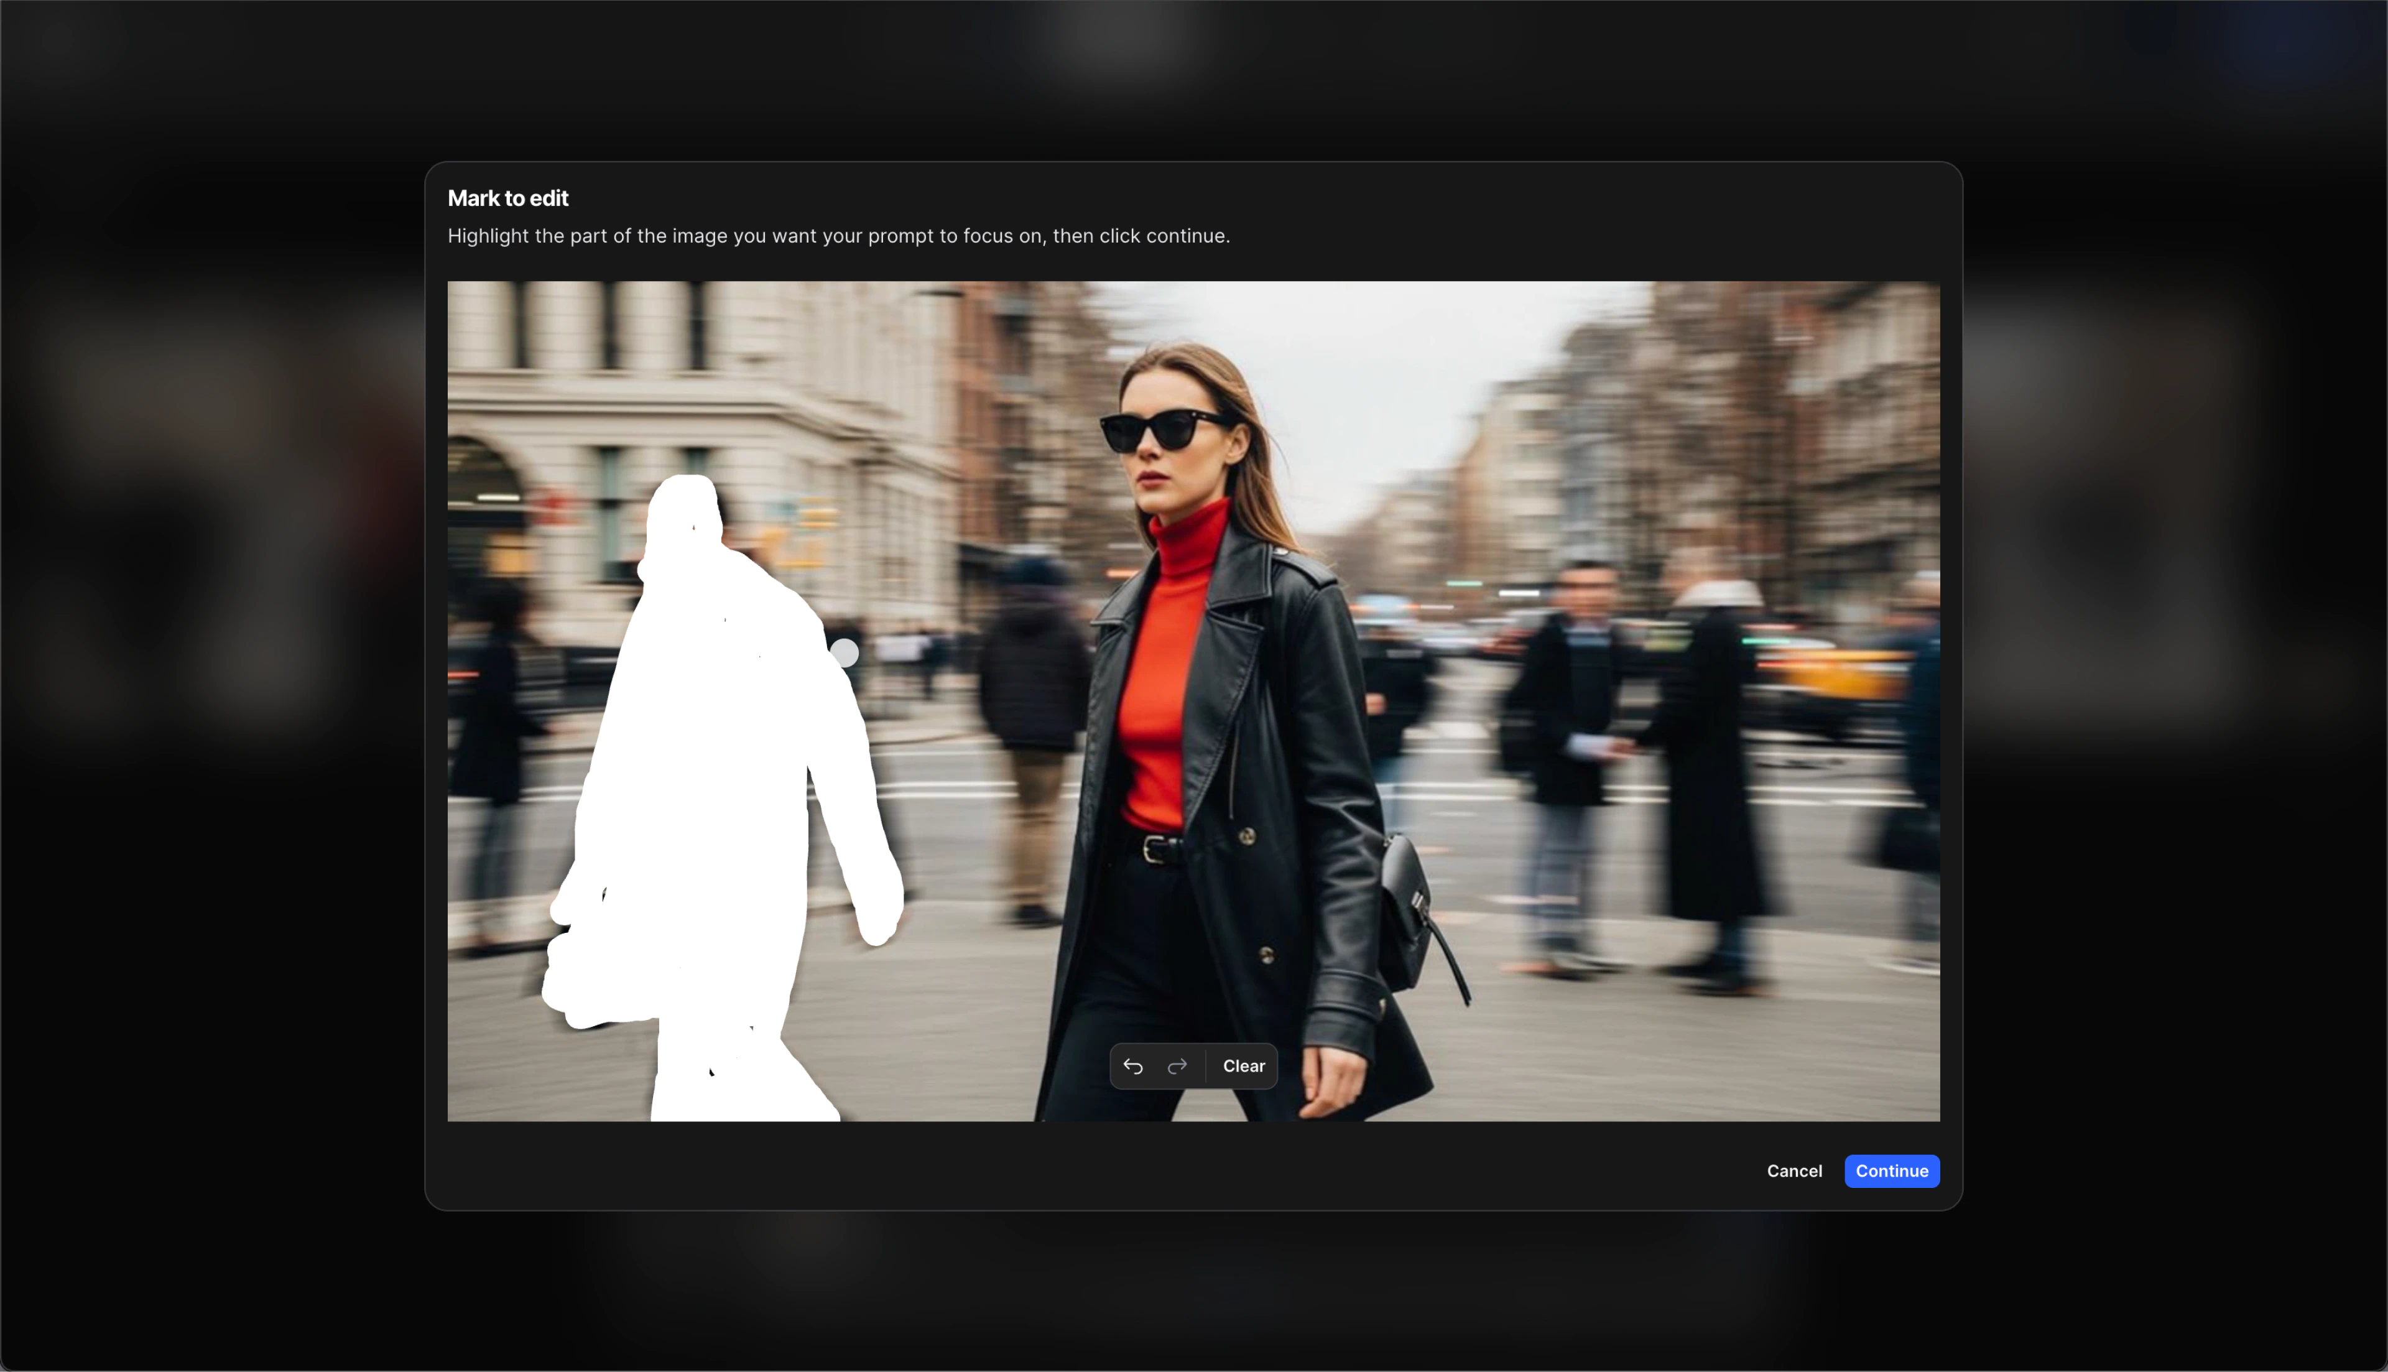Cancel the Mark to edit dialog
This screenshot has height=1372, width=2388.
point(1793,1171)
